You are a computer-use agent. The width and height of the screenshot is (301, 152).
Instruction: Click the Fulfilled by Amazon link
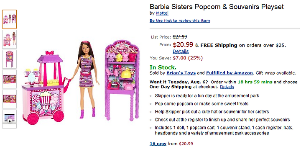pyautogui.click(x=230, y=73)
